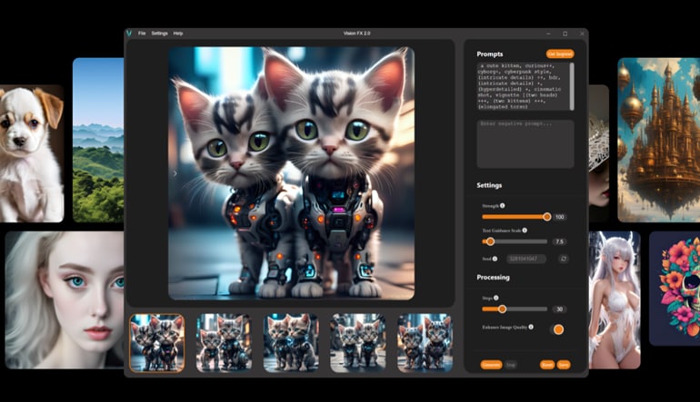Click the Text Guidance Scale info icon
The width and height of the screenshot is (700, 402).
point(525,230)
